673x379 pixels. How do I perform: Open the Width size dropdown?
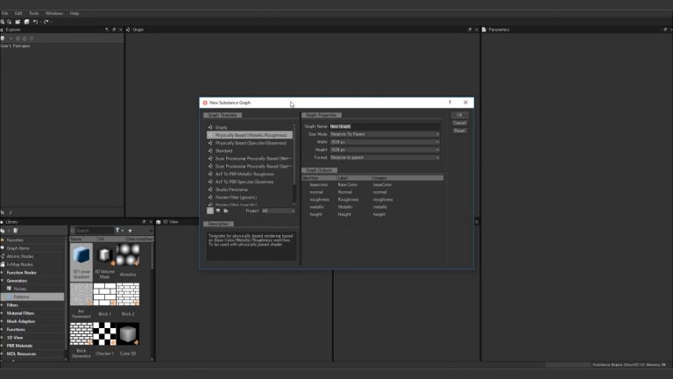tap(384, 142)
